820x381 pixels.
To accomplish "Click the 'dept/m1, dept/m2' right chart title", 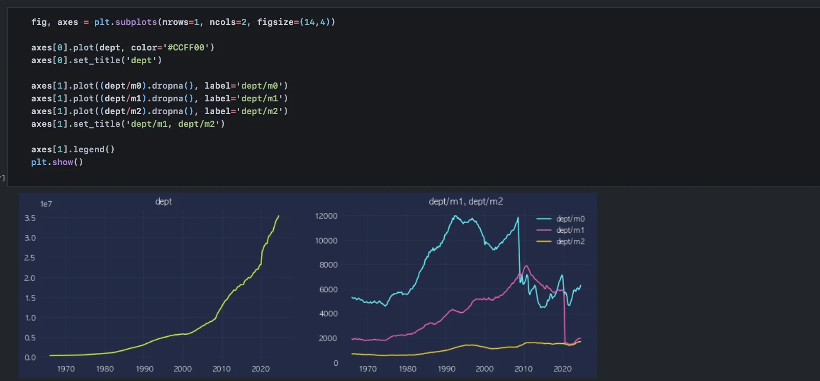I will (x=466, y=202).
